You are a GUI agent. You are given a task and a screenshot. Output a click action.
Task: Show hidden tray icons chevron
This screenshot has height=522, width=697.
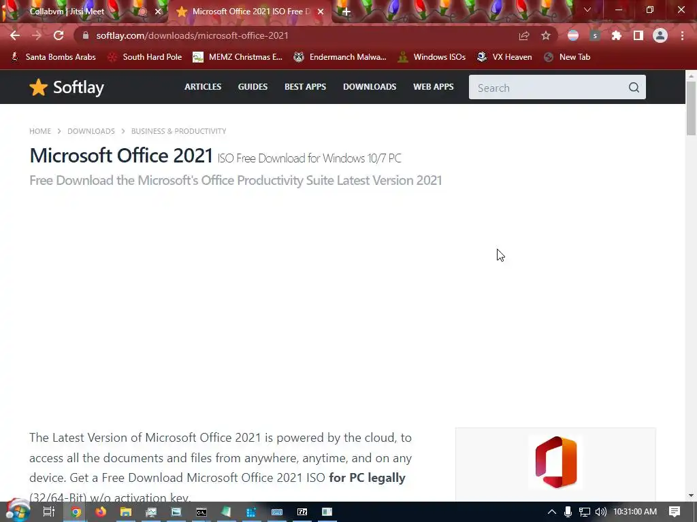tap(551, 512)
